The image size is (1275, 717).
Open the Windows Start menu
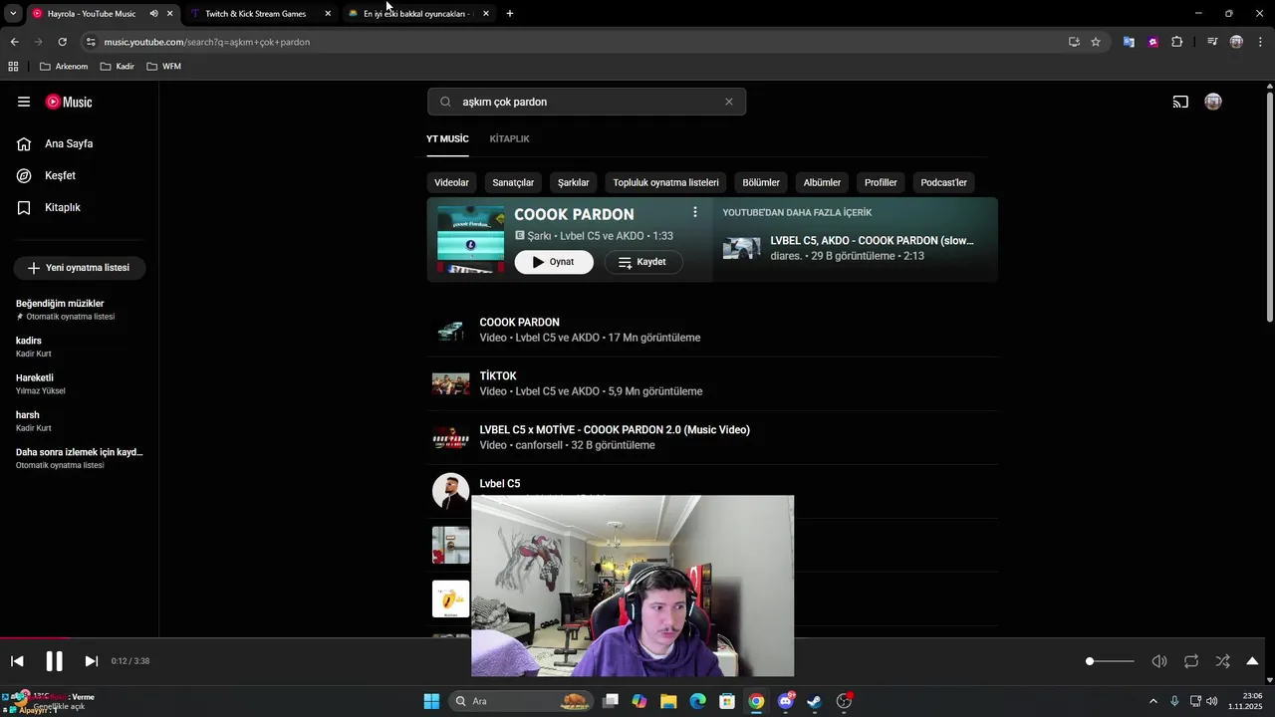pos(431,701)
